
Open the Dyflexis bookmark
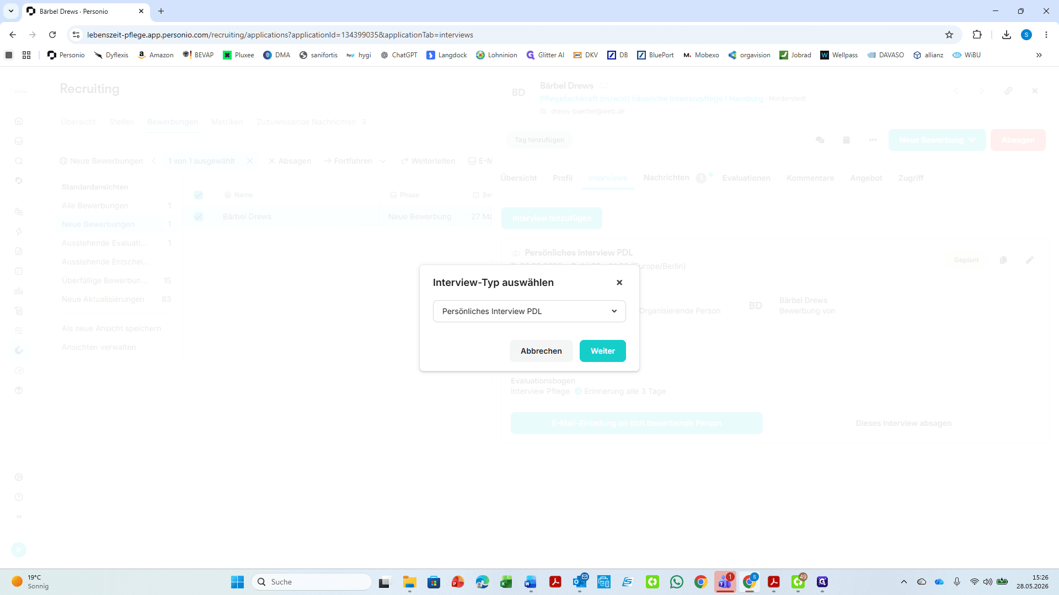[111, 55]
